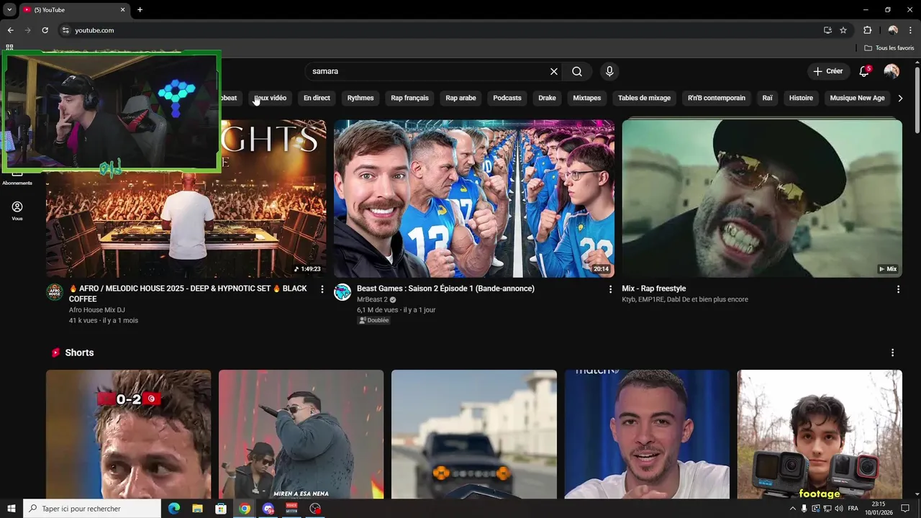
Task: Open the MIREN A ESA NENA Short
Action: 301,435
